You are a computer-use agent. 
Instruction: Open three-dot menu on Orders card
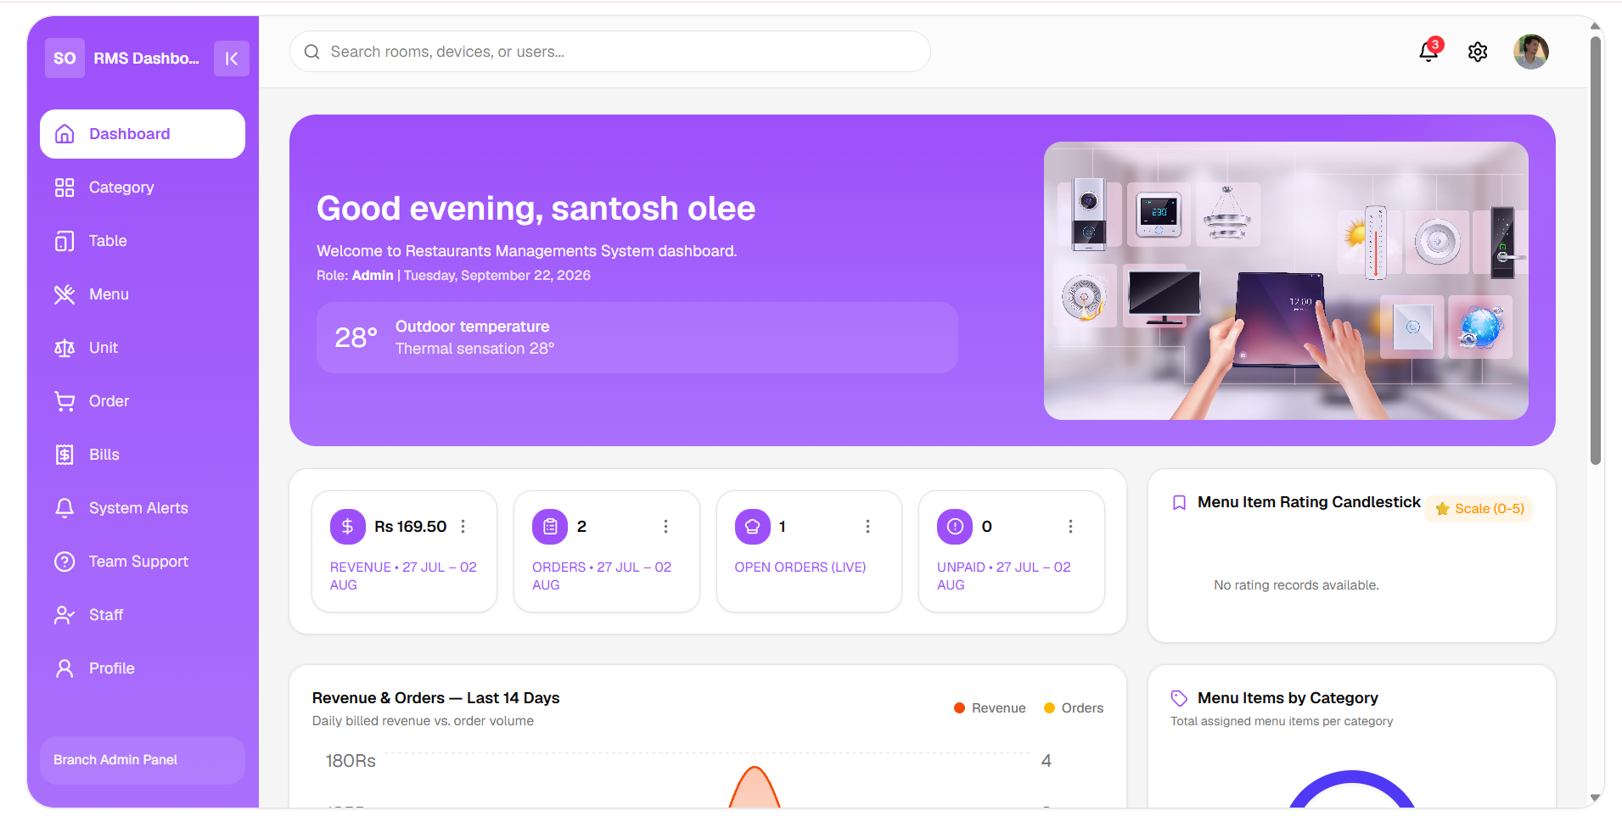[x=665, y=527]
